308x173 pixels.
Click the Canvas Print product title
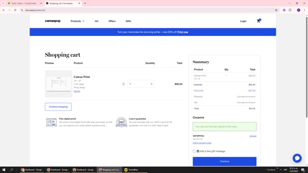(x=82, y=77)
